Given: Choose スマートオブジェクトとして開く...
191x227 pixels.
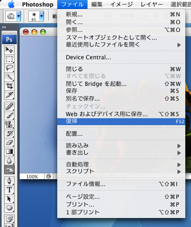Looking at the screenshot, I should pyautogui.click(x=121, y=38).
